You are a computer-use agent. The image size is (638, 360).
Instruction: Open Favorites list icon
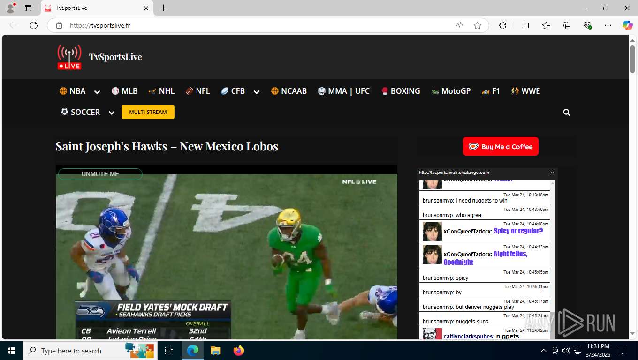click(x=546, y=25)
